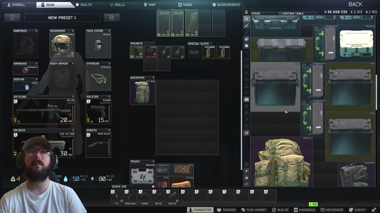Expand the EARPIECE slot arrow

(37, 31)
